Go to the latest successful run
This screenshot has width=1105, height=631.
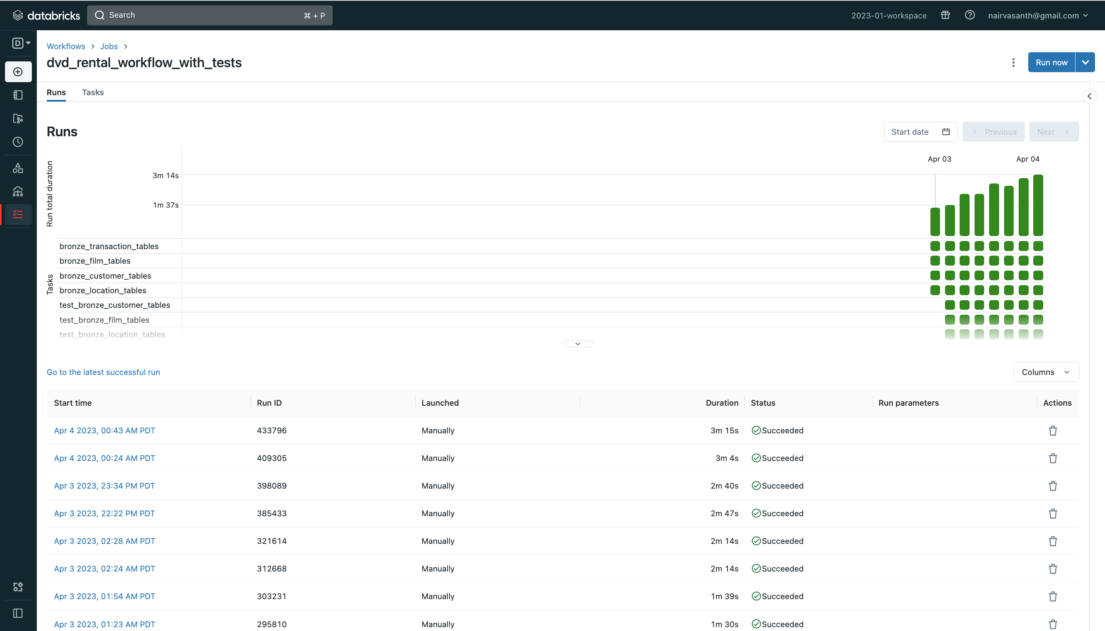[103, 372]
